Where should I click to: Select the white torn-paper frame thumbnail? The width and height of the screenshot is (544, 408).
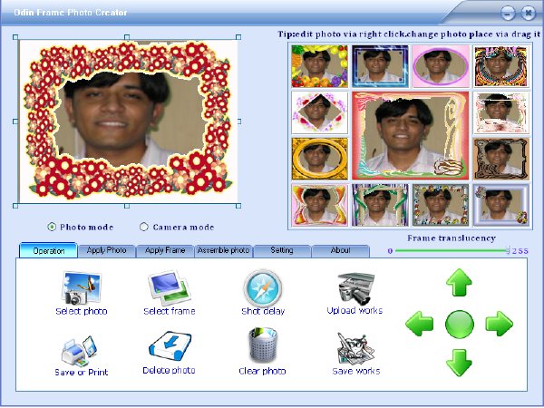click(x=501, y=112)
